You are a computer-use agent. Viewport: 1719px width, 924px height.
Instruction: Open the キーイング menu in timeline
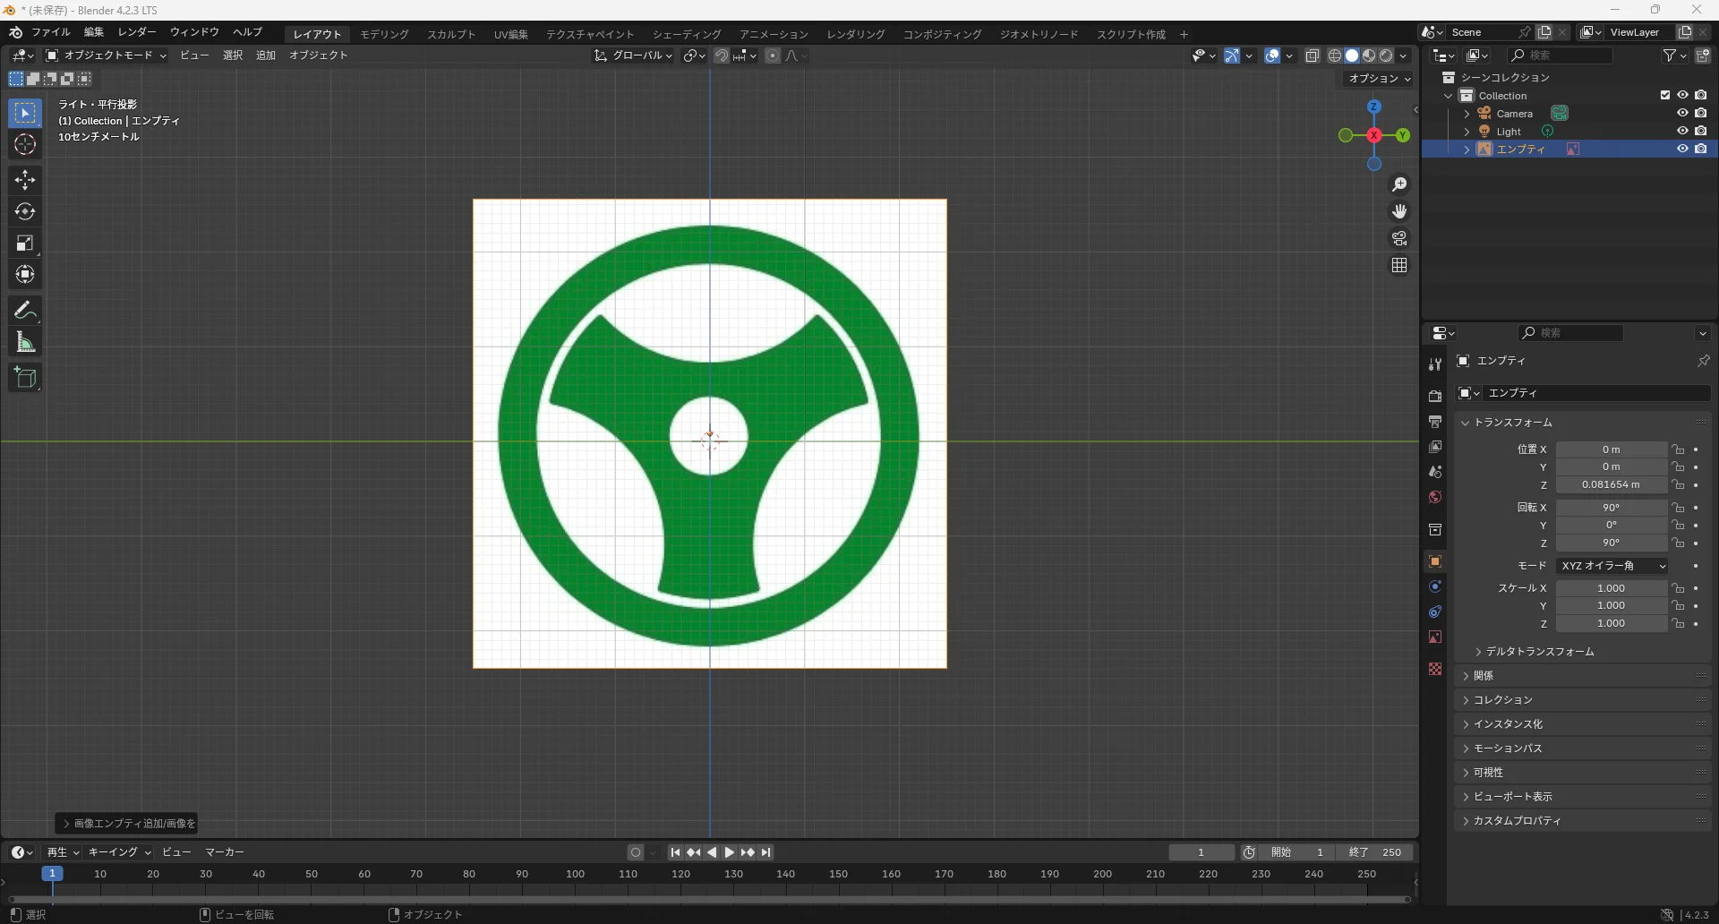pyautogui.click(x=119, y=852)
